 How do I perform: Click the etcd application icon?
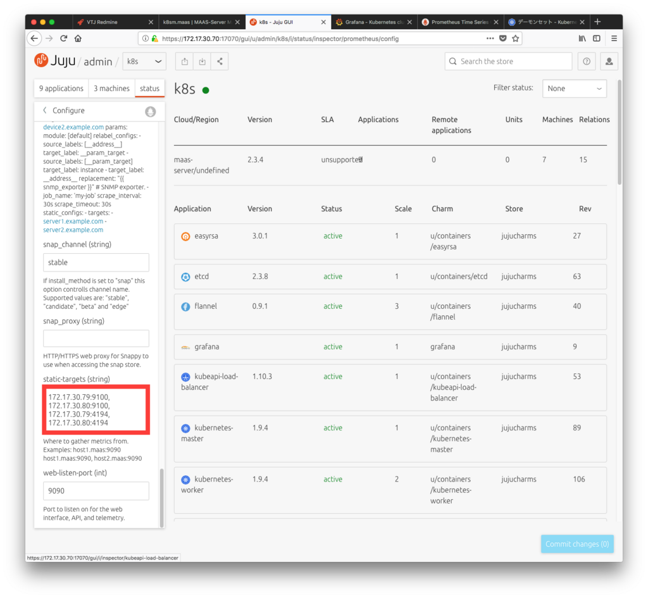click(x=185, y=277)
